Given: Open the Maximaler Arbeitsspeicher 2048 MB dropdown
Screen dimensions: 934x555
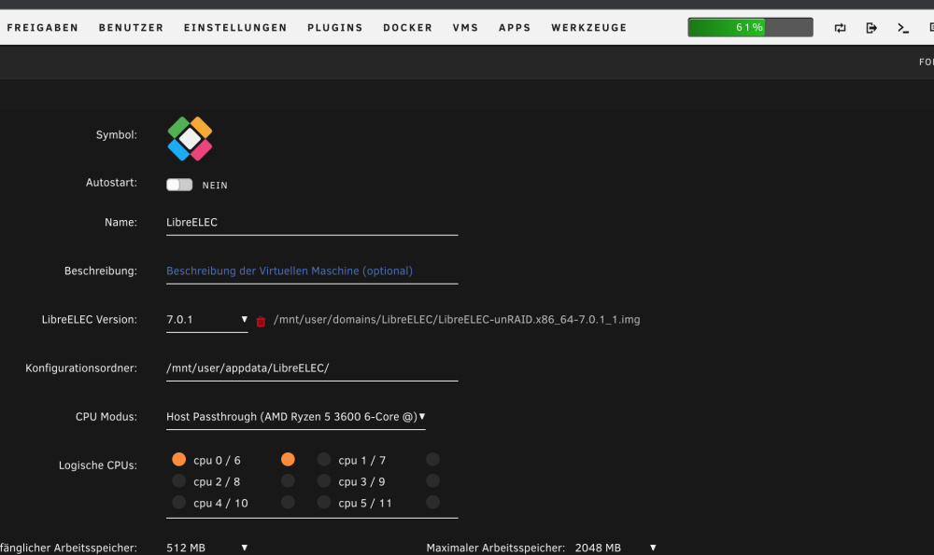Looking at the screenshot, I should tap(616, 548).
